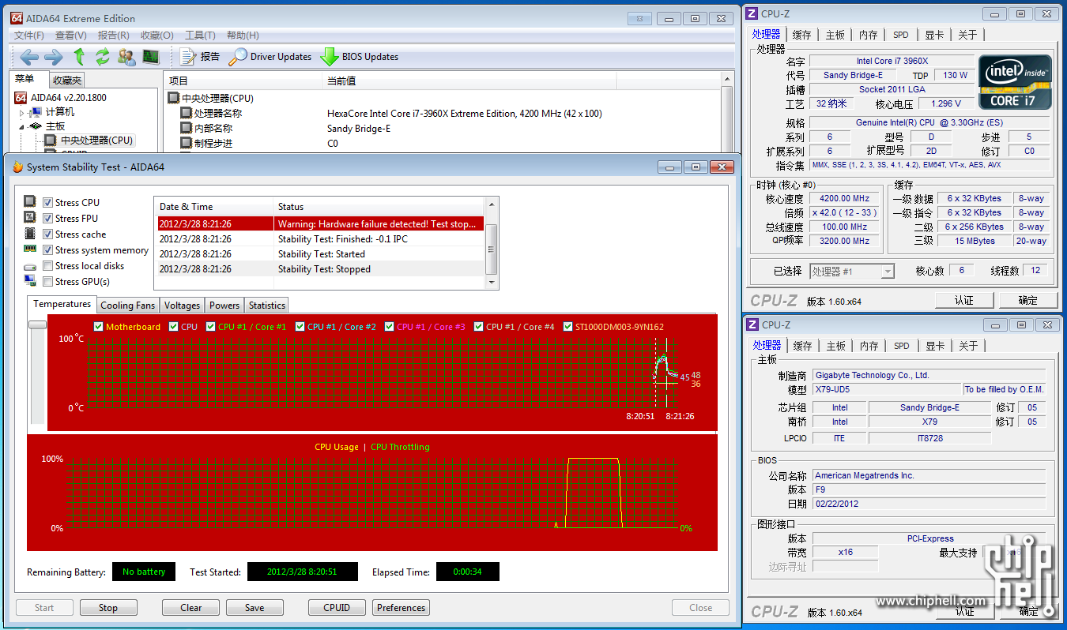Image resolution: width=1067 pixels, height=630 pixels.
Task: Uncheck the CPU #1 / Core #1 graph checkbox
Action: 211,327
